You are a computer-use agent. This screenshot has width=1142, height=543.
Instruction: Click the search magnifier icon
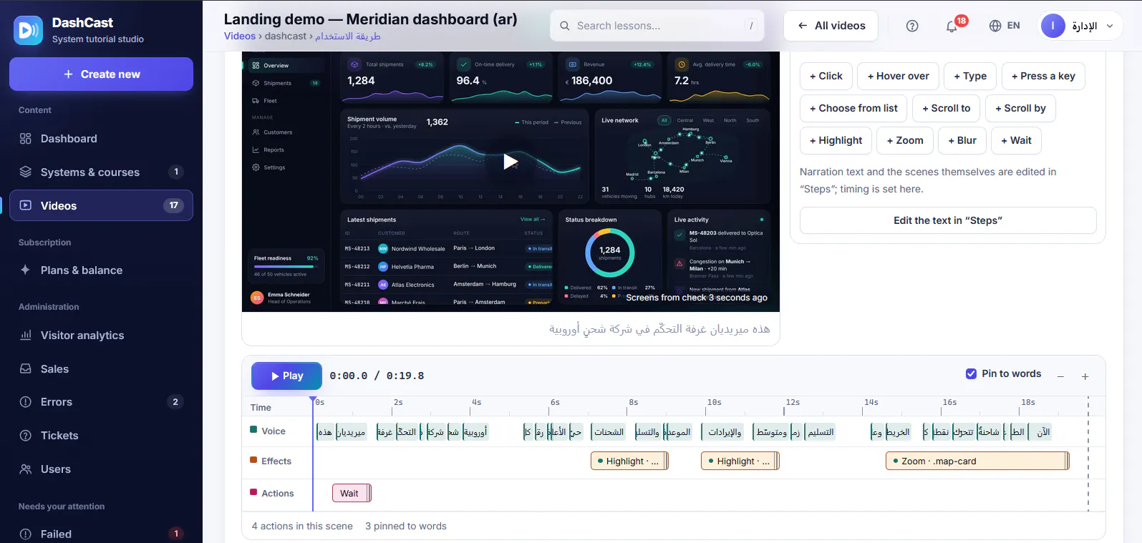coord(565,26)
